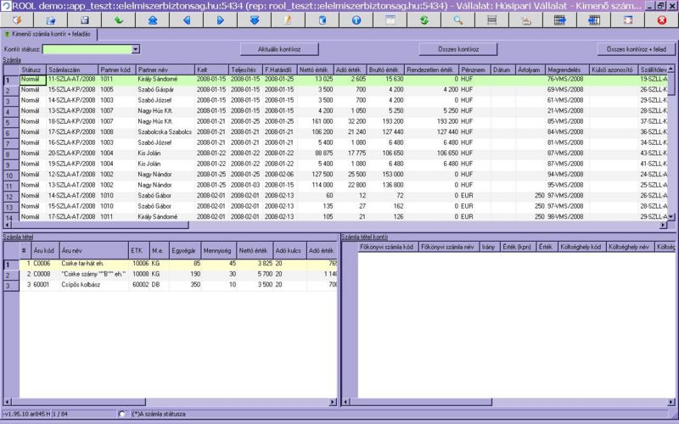Viewport: 679px width, 424px height.
Task: Click the pencil edit toolbar icon
Action: pos(288,19)
